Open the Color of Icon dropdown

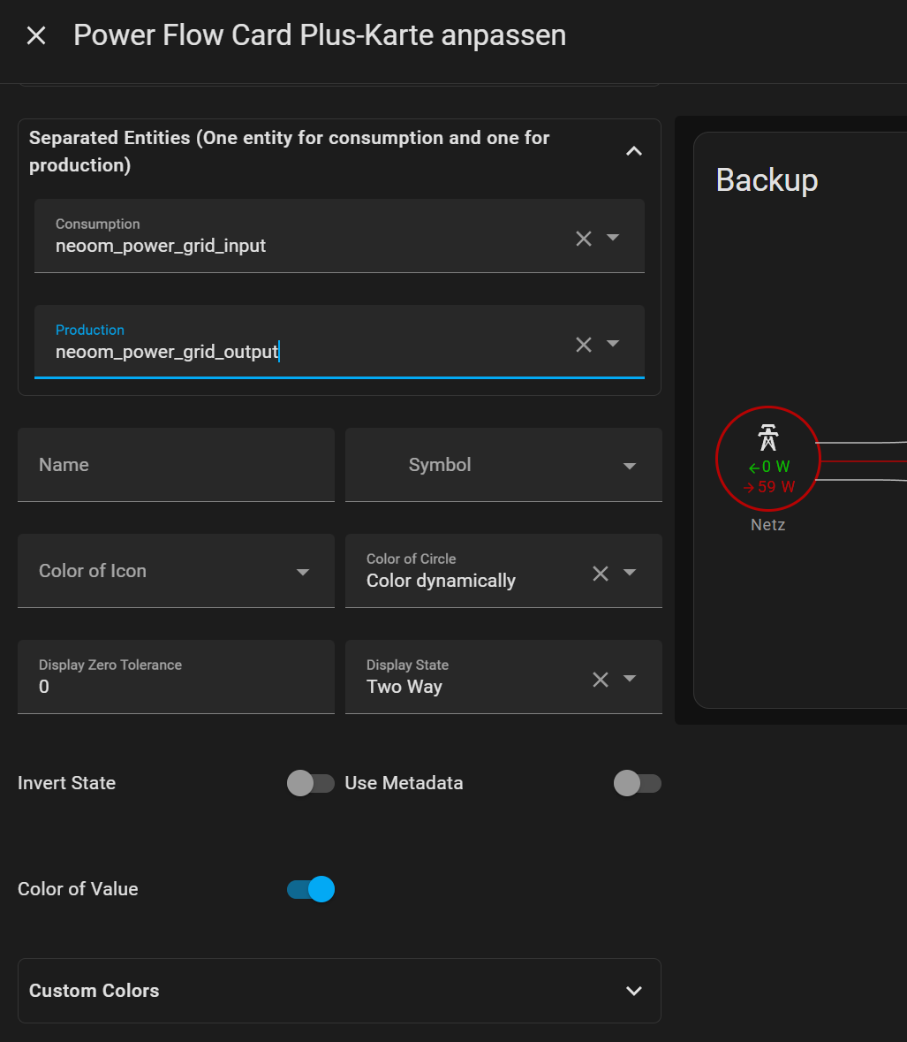pyautogui.click(x=303, y=572)
